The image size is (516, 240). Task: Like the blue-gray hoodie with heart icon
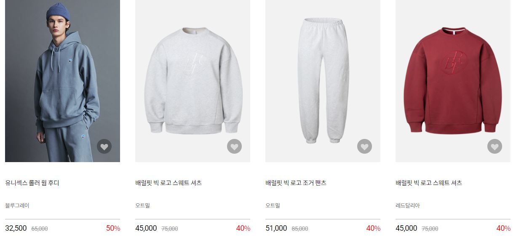104,147
